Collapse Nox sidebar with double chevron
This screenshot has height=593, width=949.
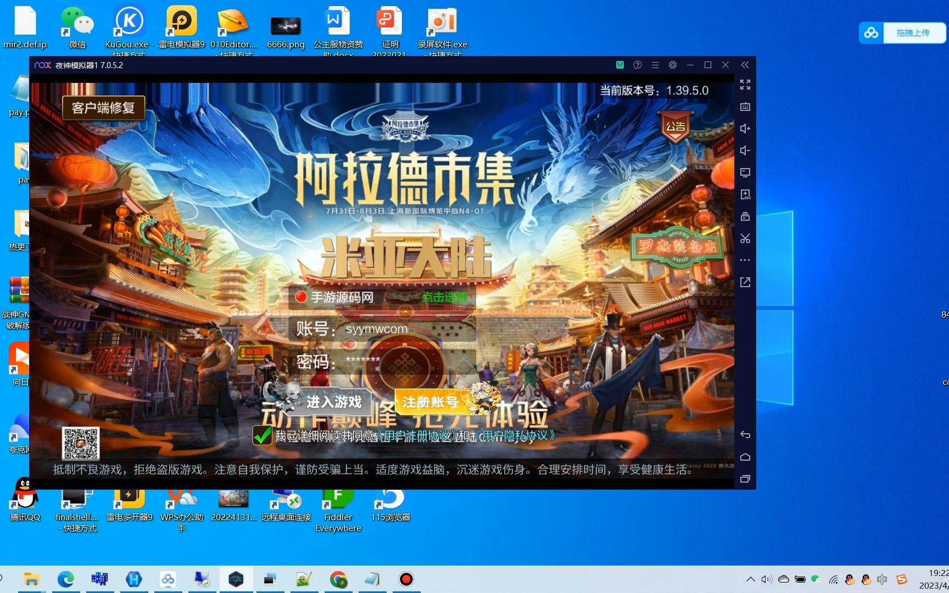click(745, 65)
